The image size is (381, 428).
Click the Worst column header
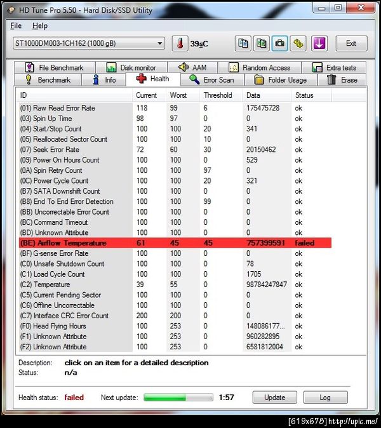coord(184,95)
